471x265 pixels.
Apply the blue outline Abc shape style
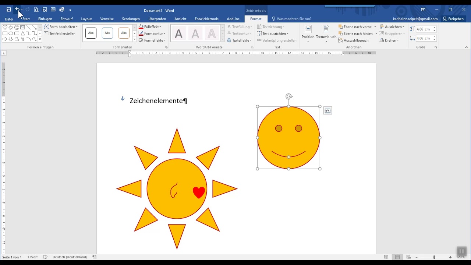[x=107, y=33]
